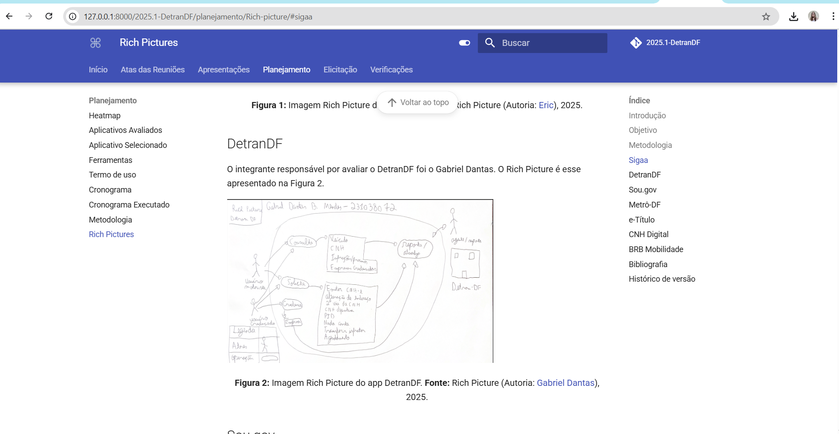Jump to Sou.gov section in Índice
Image resolution: width=839 pixels, height=434 pixels.
click(x=643, y=190)
